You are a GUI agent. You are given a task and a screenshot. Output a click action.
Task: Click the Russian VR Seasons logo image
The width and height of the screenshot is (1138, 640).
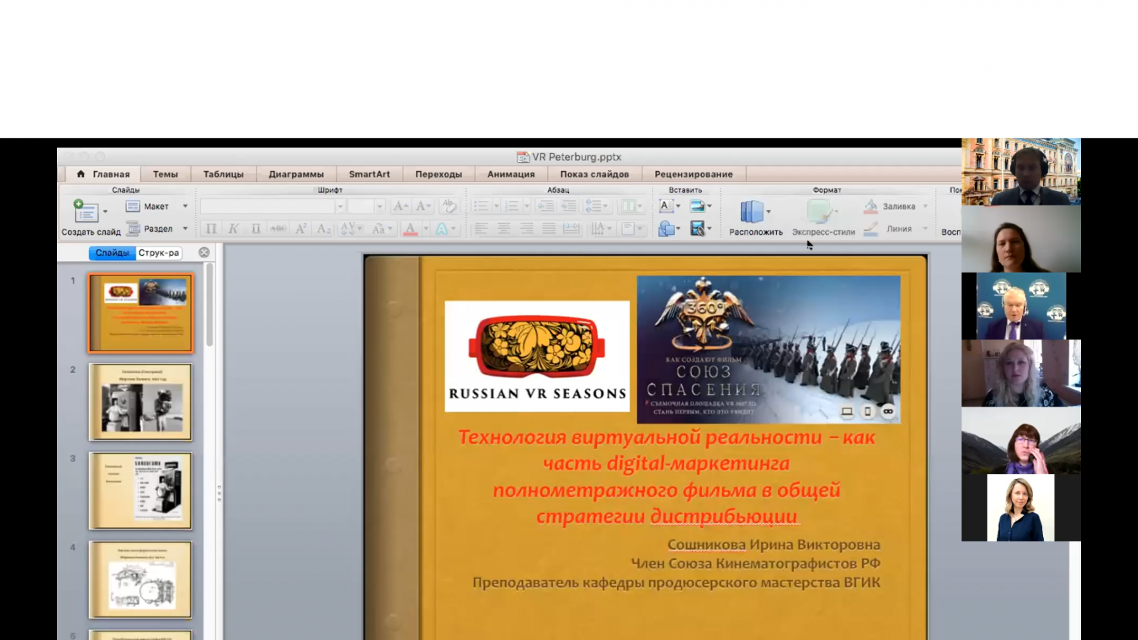[537, 356]
